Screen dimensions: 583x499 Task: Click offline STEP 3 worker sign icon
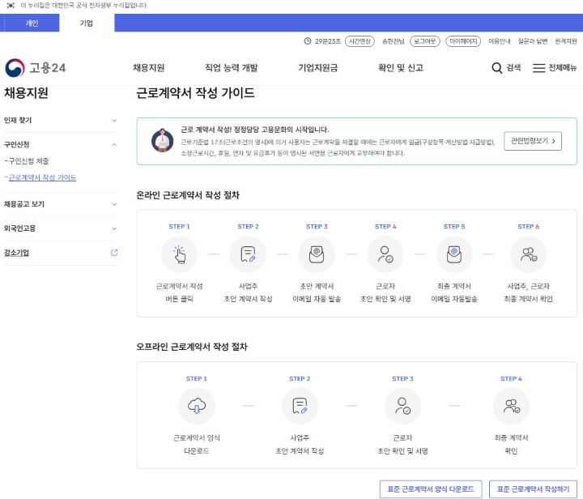[x=402, y=406]
